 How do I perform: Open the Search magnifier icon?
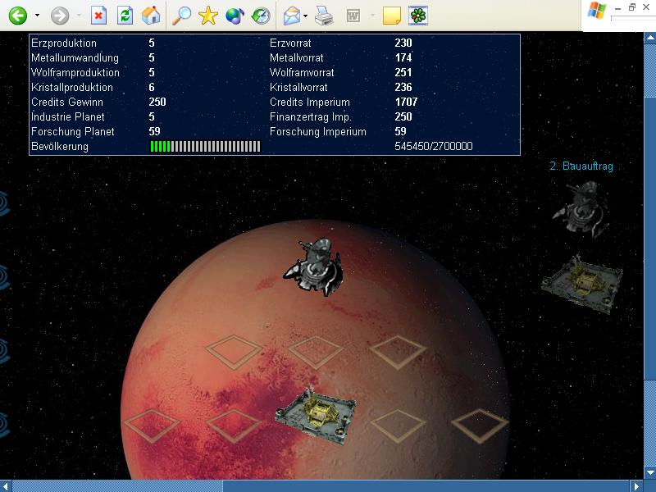[182, 16]
